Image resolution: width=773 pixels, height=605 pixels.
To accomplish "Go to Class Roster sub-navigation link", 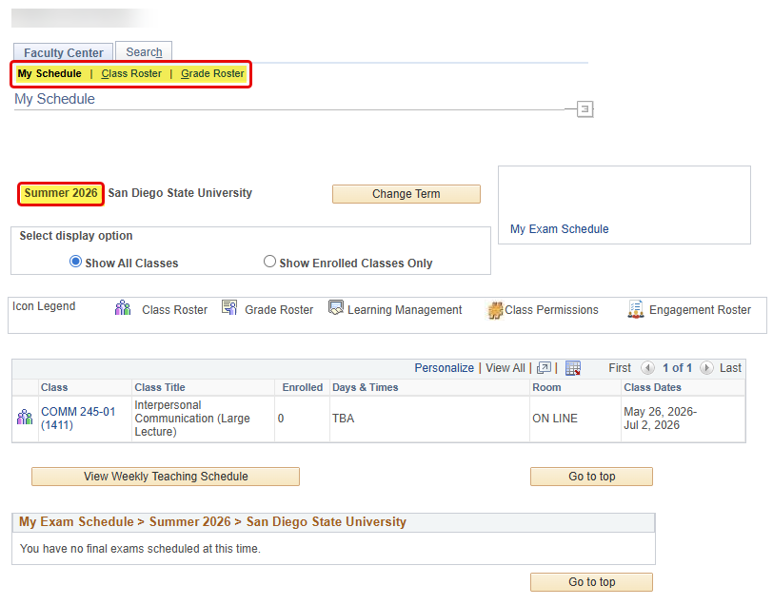I will click(x=131, y=73).
